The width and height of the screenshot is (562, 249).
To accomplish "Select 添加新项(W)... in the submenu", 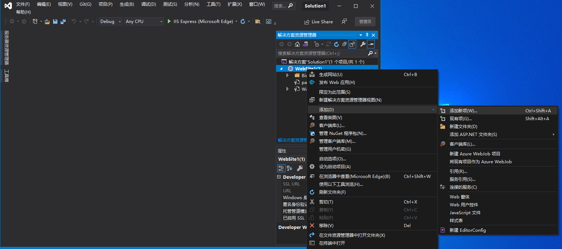I will (498, 111).
